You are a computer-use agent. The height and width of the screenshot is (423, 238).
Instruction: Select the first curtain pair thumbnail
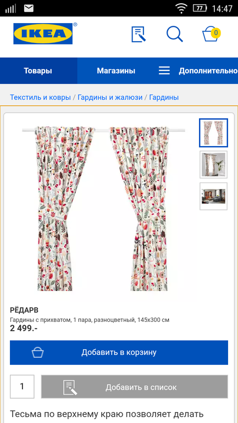pyautogui.click(x=213, y=133)
